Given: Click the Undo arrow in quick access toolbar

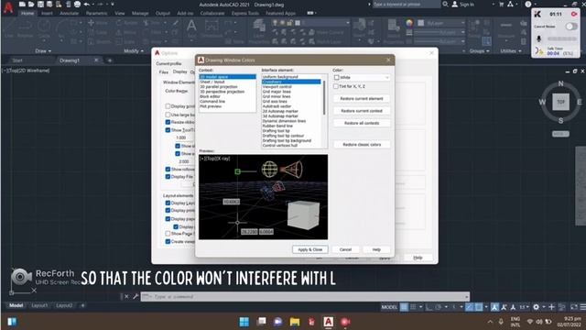Looking at the screenshot, I should pyautogui.click(x=87, y=4).
